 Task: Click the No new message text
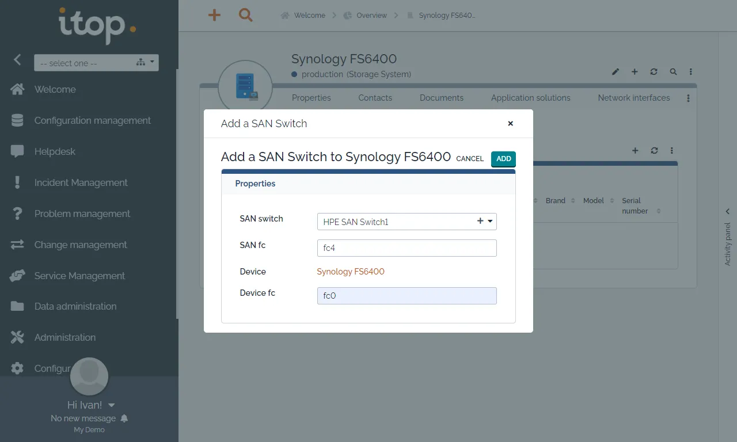(x=83, y=418)
